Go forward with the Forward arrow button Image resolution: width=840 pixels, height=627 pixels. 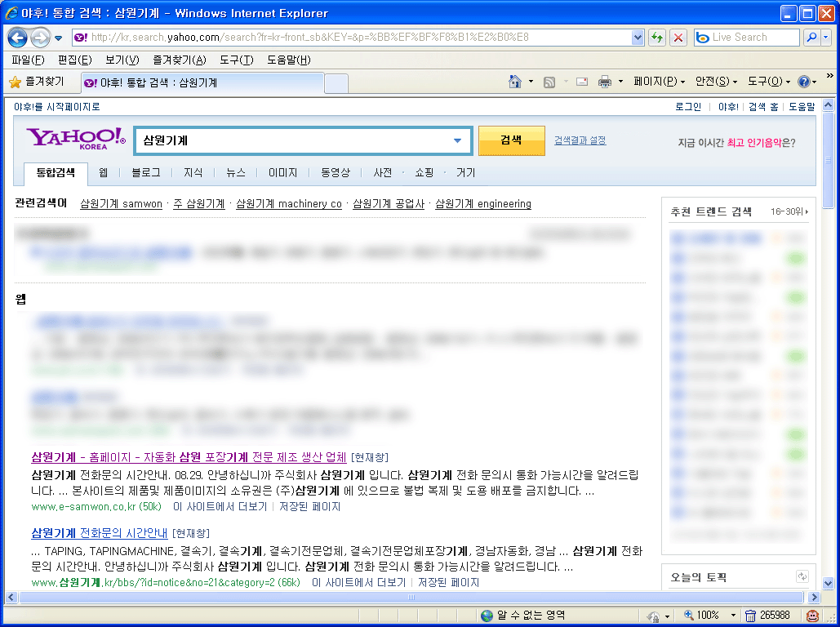pyautogui.click(x=40, y=38)
